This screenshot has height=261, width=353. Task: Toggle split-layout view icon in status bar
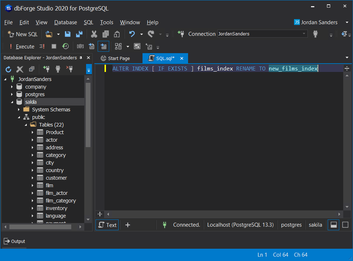pyautogui.click(x=333, y=225)
